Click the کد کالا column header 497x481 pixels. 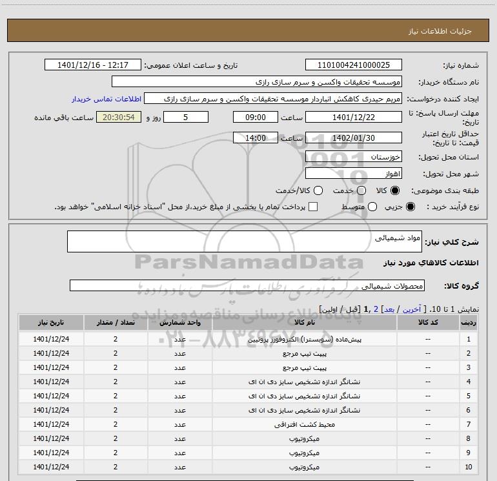point(428,322)
